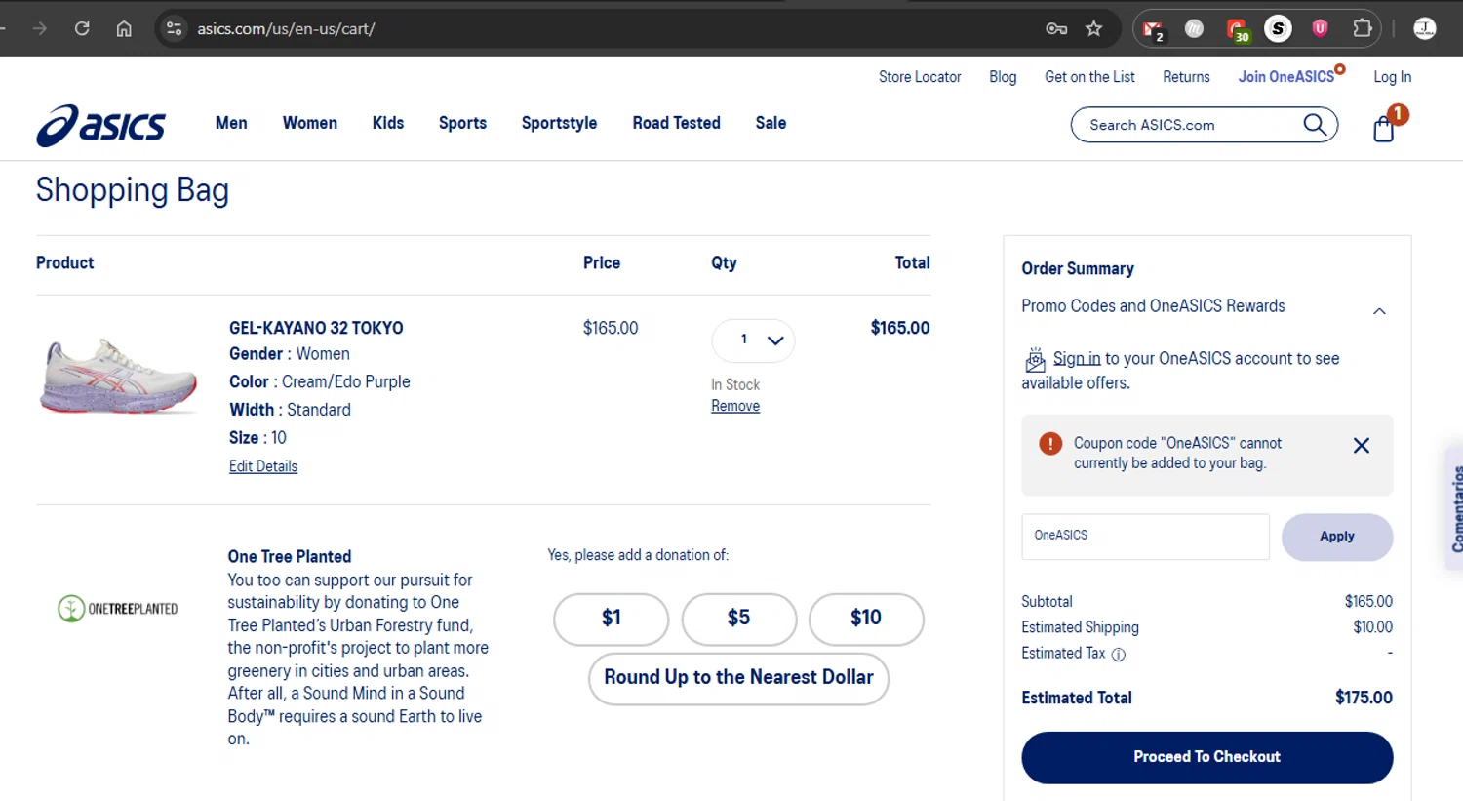This screenshot has width=1463, height=801.
Task: Open the extension icon with badge 30
Action: point(1238,30)
